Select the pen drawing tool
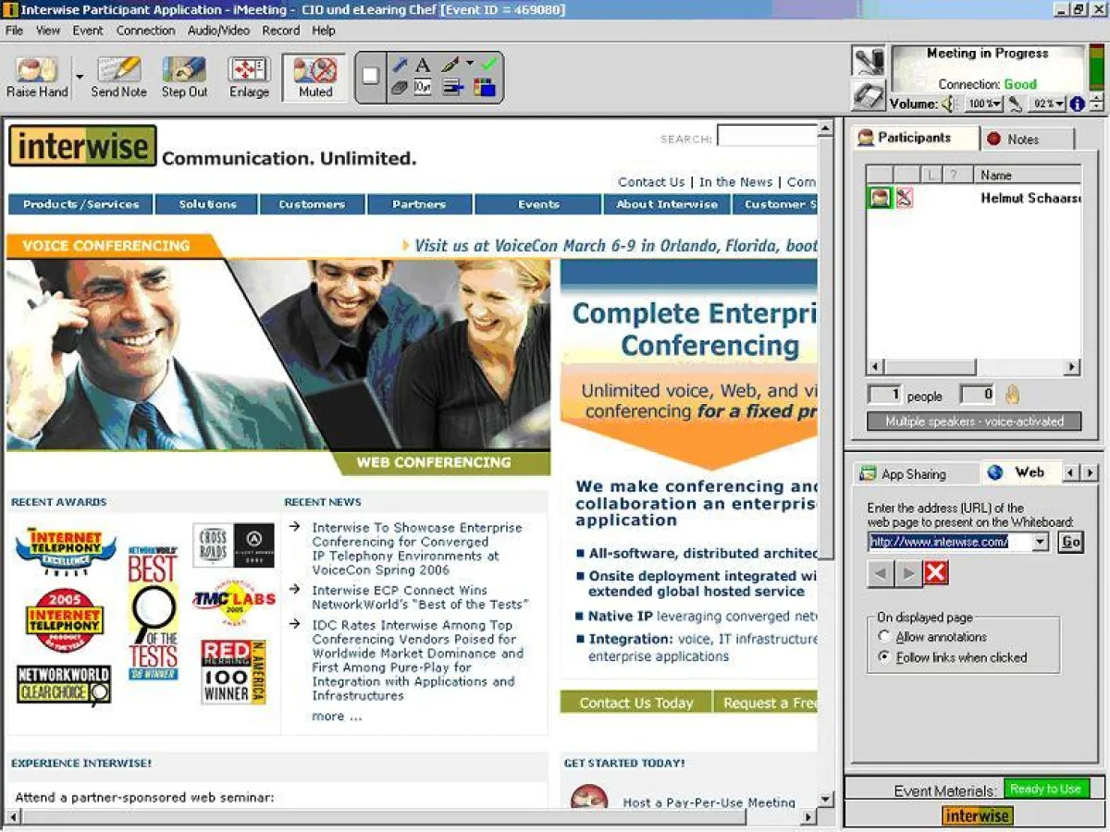1110x832 pixels. pyautogui.click(x=399, y=65)
